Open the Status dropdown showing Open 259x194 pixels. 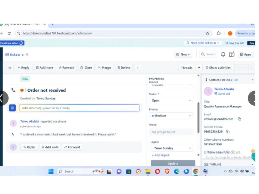coord(171,101)
